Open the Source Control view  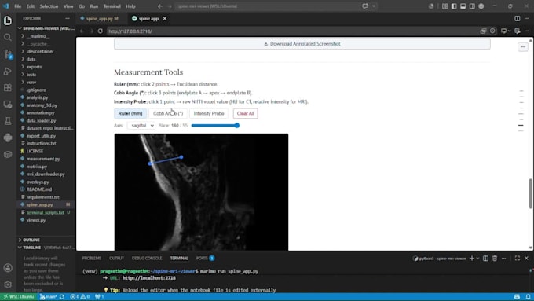pyautogui.click(x=8, y=54)
